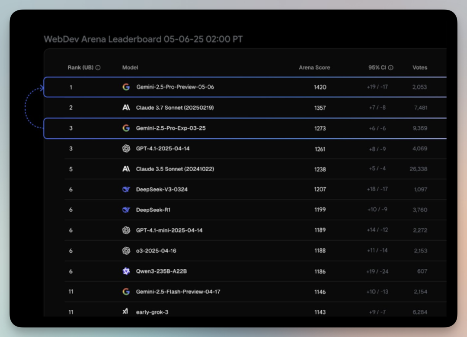The height and width of the screenshot is (337, 467).
Task: Click the arena score 1420
Action: 320,87
